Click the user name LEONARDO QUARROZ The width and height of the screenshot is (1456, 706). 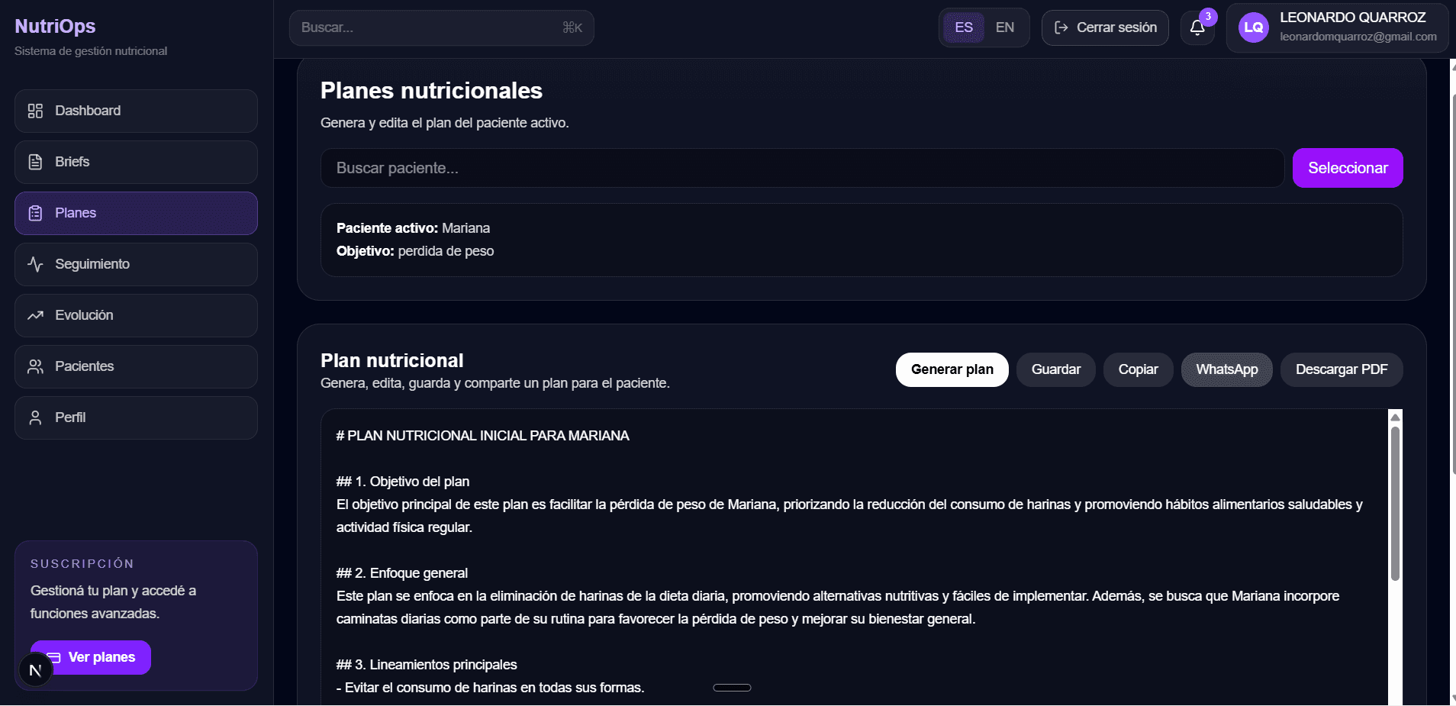(x=1352, y=18)
